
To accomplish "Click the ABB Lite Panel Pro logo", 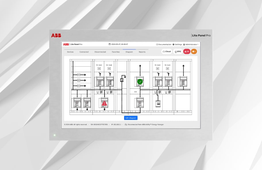I will coord(73,44).
